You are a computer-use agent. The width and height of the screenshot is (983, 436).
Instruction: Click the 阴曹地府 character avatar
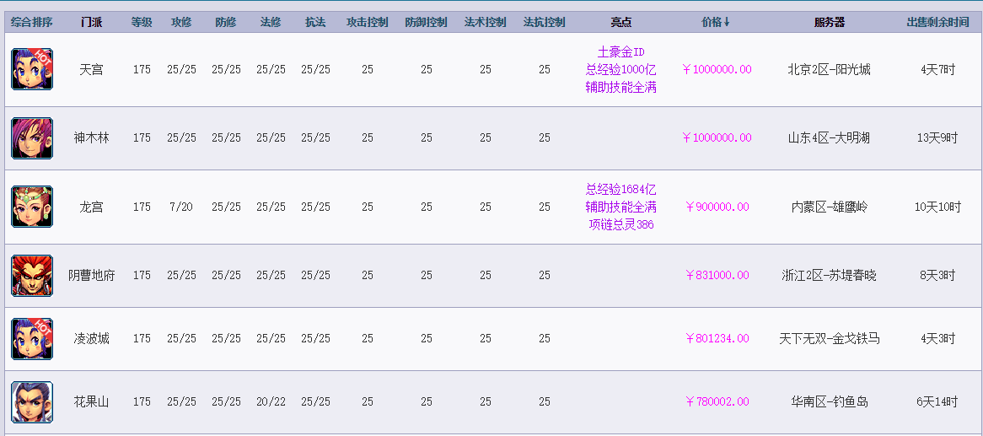click(x=32, y=276)
